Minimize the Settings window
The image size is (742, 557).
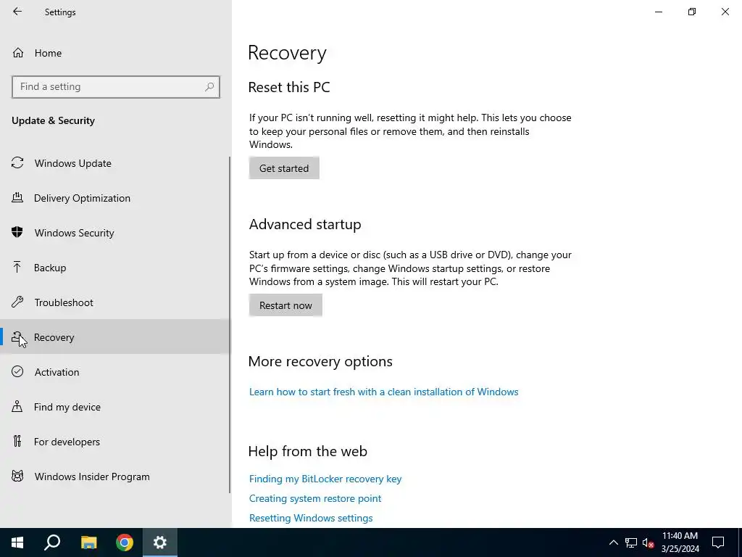(658, 12)
